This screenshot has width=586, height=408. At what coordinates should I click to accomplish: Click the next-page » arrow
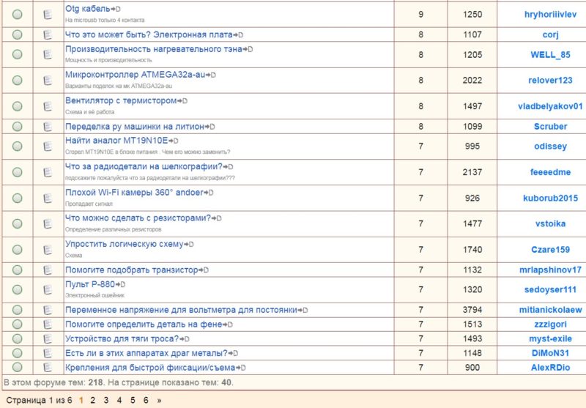[x=159, y=400]
